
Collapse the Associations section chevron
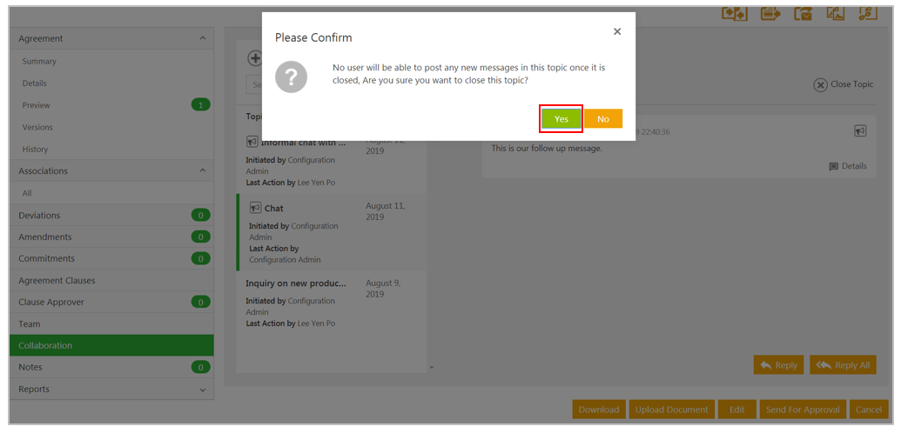pos(203,171)
